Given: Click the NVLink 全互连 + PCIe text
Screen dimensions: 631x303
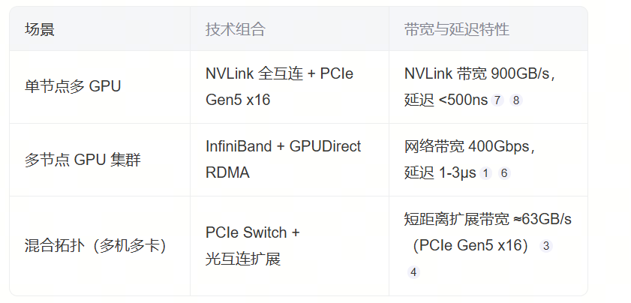Looking at the screenshot, I should (x=279, y=73).
